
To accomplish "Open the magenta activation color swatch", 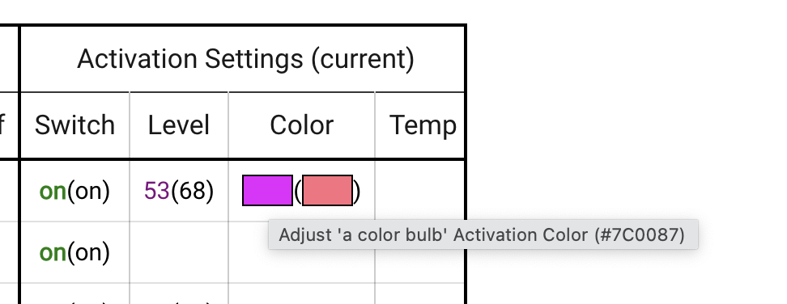I will (x=267, y=190).
